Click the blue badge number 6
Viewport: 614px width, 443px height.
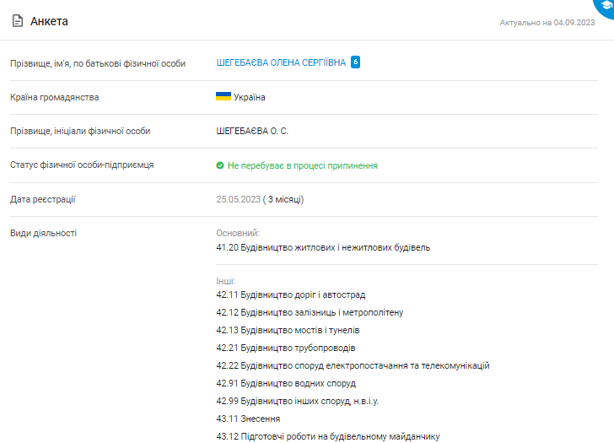coord(355,62)
